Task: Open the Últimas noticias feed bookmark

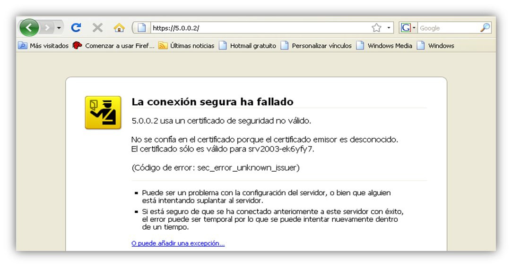Action: (186, 46)
